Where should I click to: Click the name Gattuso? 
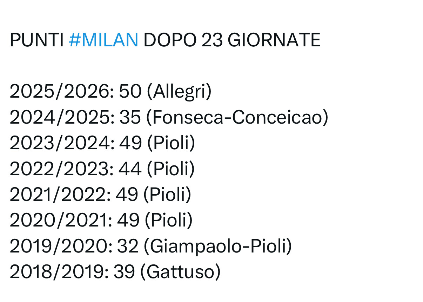pos(180,272)
